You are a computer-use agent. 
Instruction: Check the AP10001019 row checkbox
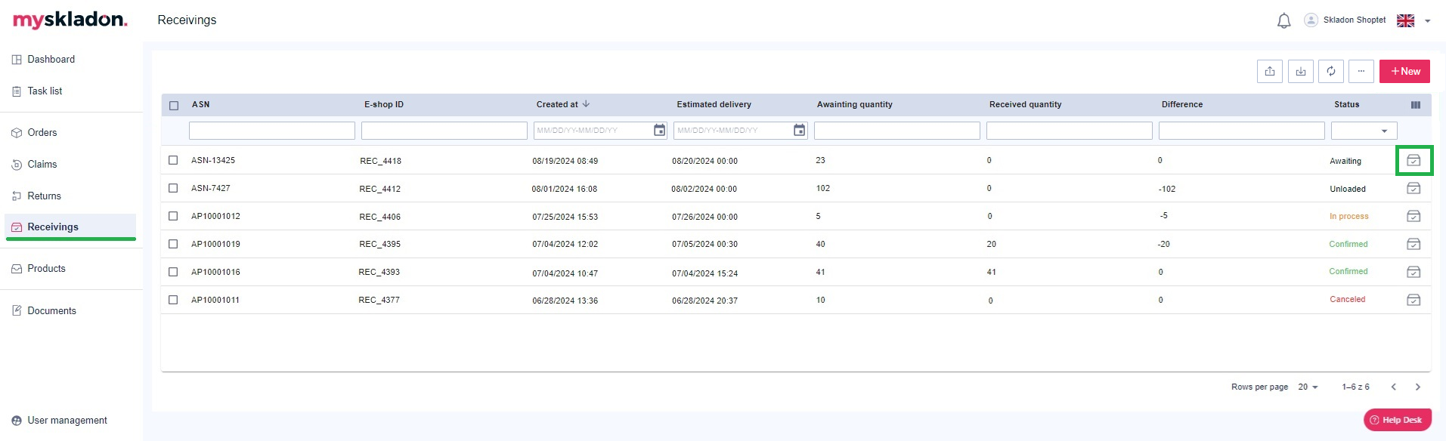(x=173, y=244)
